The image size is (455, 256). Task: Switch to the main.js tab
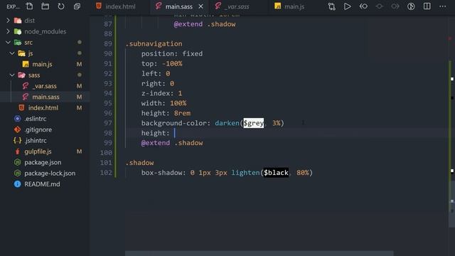(x=294, y=6)
